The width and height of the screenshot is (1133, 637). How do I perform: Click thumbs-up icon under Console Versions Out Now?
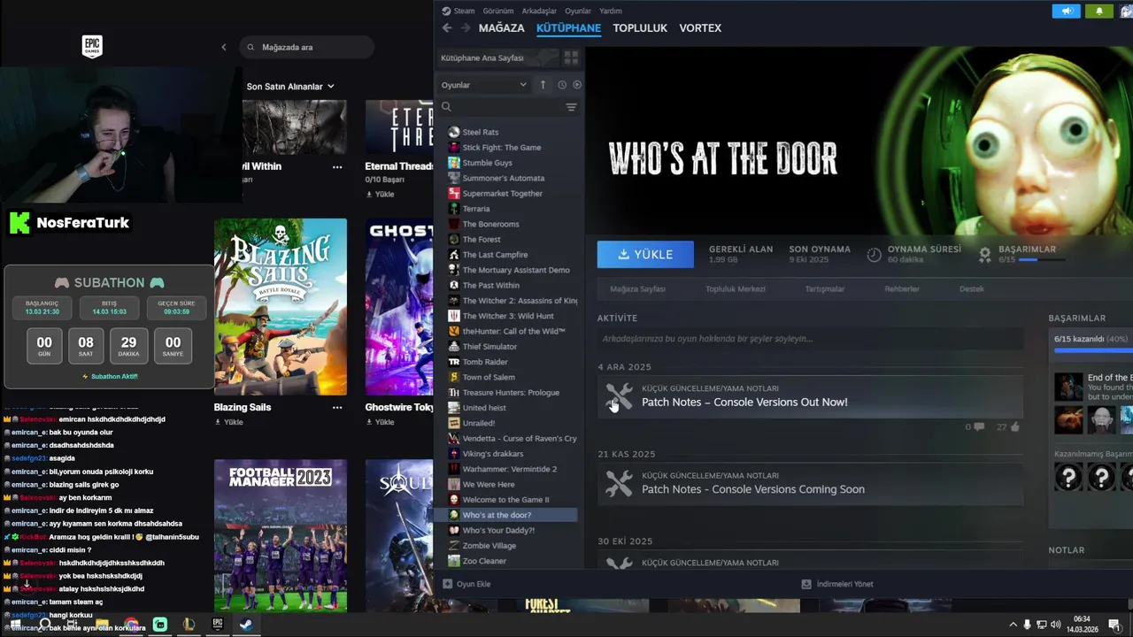[1014, 426]
